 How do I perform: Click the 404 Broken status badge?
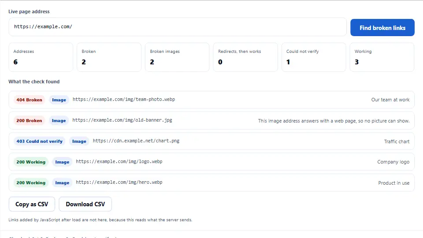tap(29, 100)
